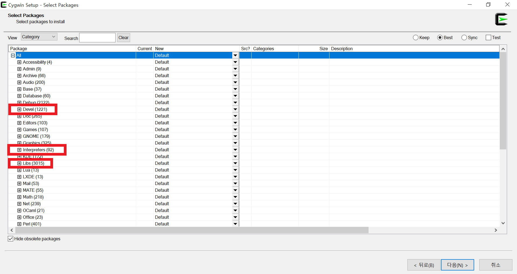Viewport: 517px width, 274px height.
Task: Click the Cygwin title bar icon
Action: [x=4, y=5]
